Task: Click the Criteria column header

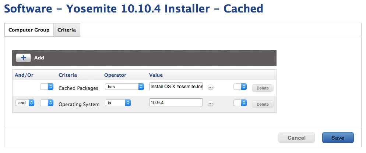Action: click(x=68, y=75)
